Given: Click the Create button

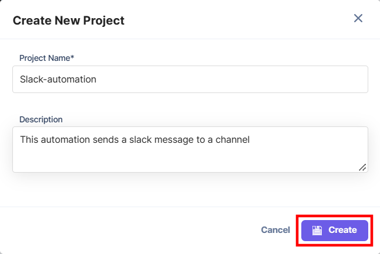Looking at the screenshot, I should tap(335, 231).
